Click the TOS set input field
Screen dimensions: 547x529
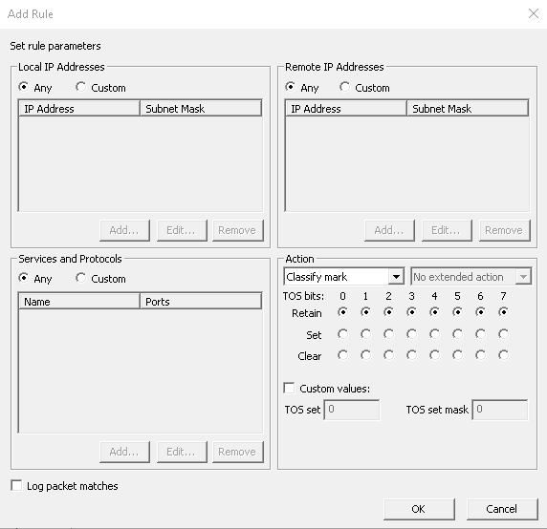(352, 410)
